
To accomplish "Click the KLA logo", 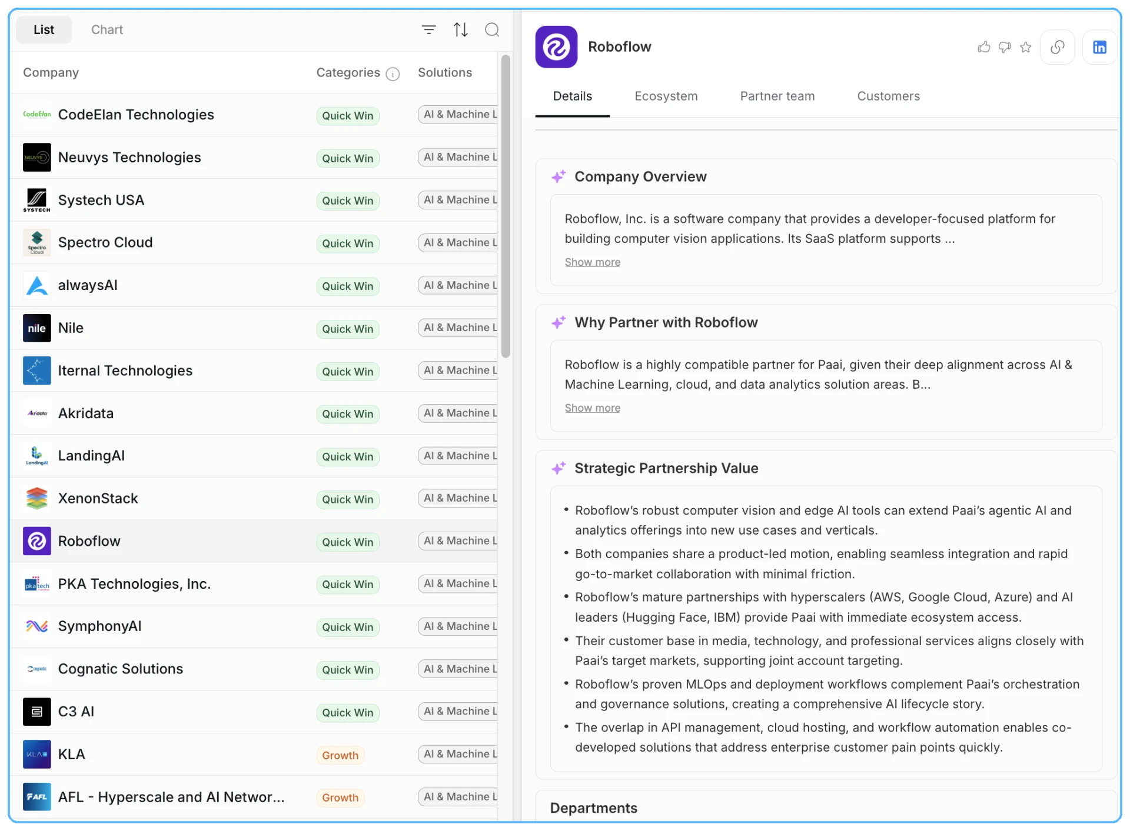I will [x=37, y=755].
